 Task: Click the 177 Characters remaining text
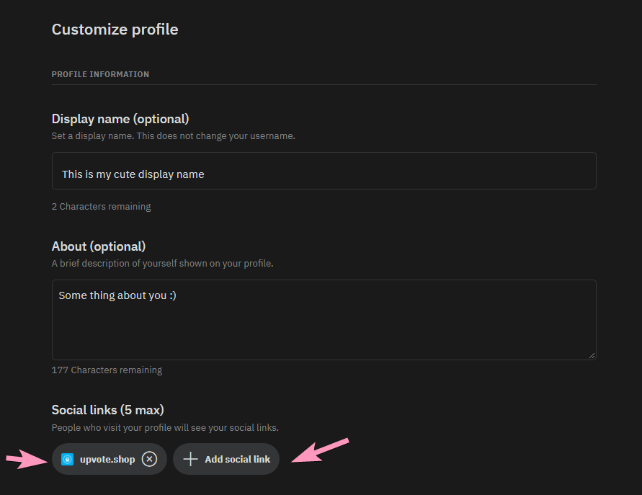click(x=107, y=370)
